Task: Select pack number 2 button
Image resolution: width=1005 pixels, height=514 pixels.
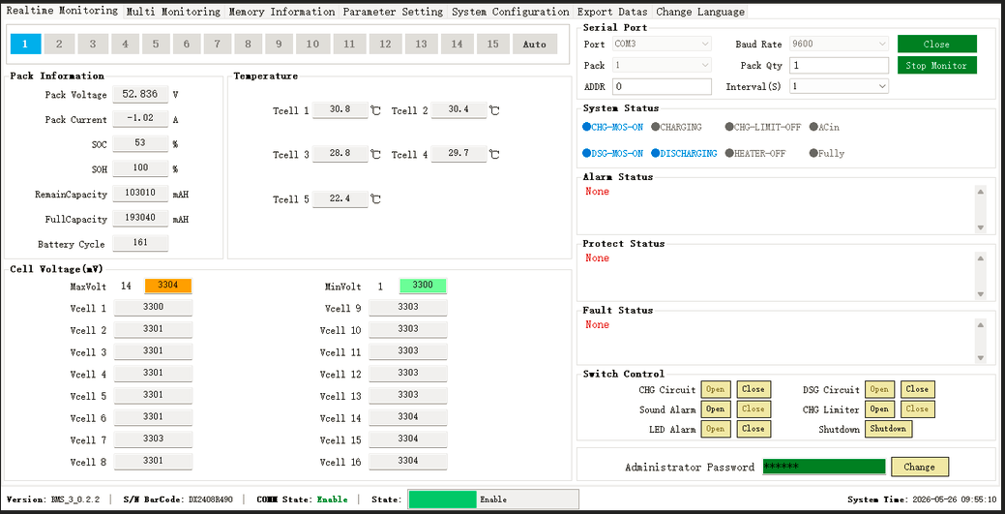Action: (60, 44)
